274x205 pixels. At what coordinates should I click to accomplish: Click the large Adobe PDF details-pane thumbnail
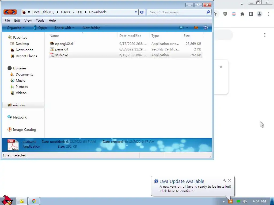(13, 145)
